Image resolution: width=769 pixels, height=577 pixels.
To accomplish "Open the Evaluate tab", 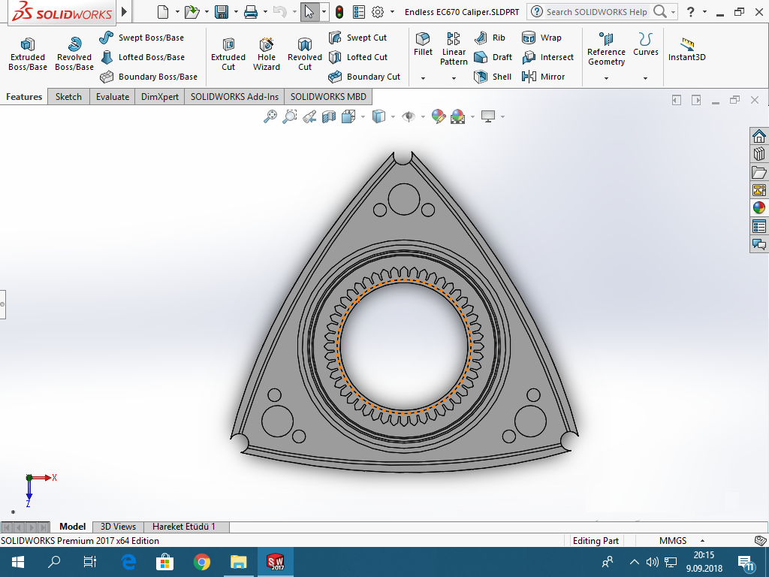I will tap(113, 97).
